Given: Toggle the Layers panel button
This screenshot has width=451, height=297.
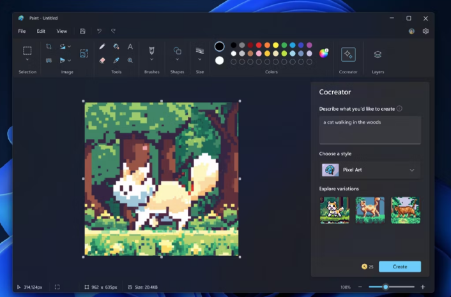Looking at the screenshot, I should tap(378, 54).
